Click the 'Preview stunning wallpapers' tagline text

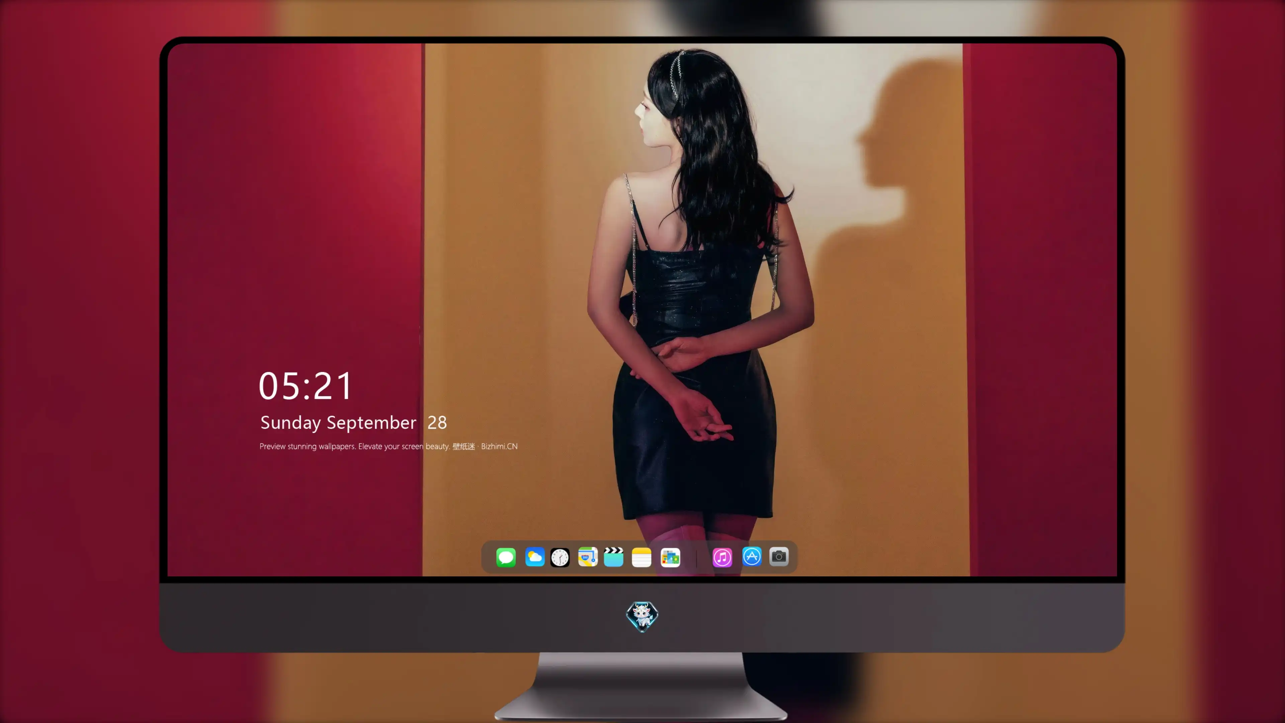(389, 446)
